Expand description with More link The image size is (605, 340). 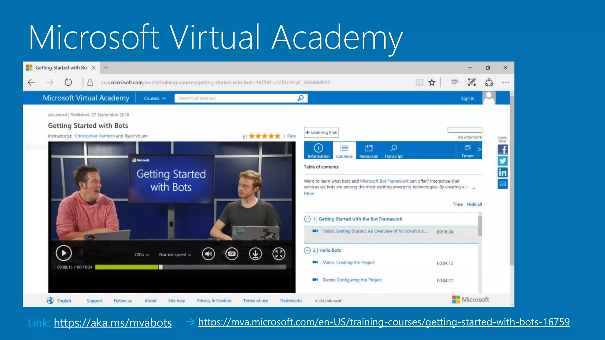click(309, 193)
